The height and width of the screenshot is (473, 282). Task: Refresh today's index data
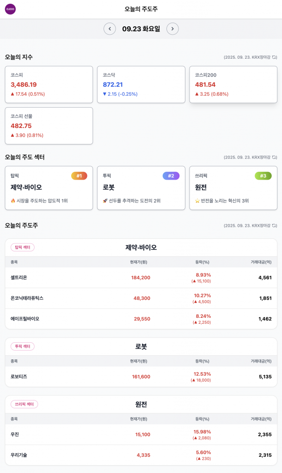tap(275, 57)
